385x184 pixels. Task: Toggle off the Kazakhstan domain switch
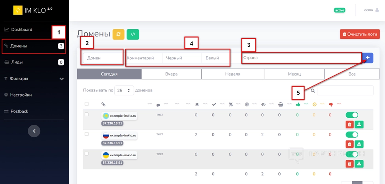(x=352, y=115)
